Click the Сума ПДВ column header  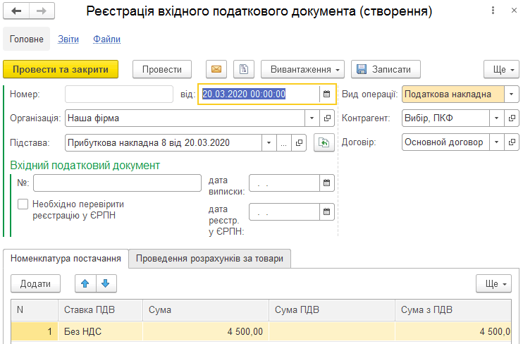tap(332, 310)
